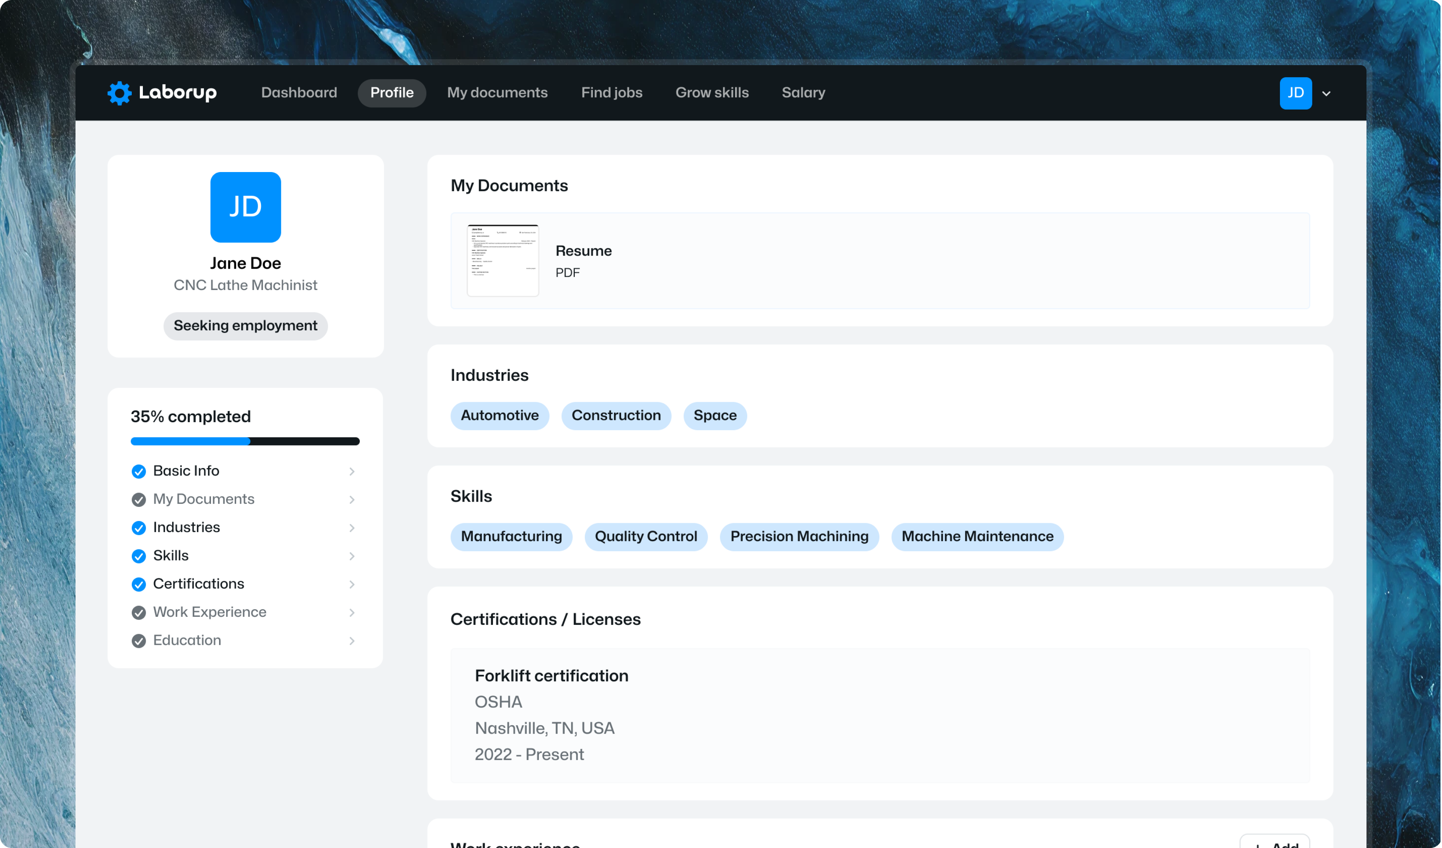
Task: Click the Skills completion checkmark
Action: point(138,556)
